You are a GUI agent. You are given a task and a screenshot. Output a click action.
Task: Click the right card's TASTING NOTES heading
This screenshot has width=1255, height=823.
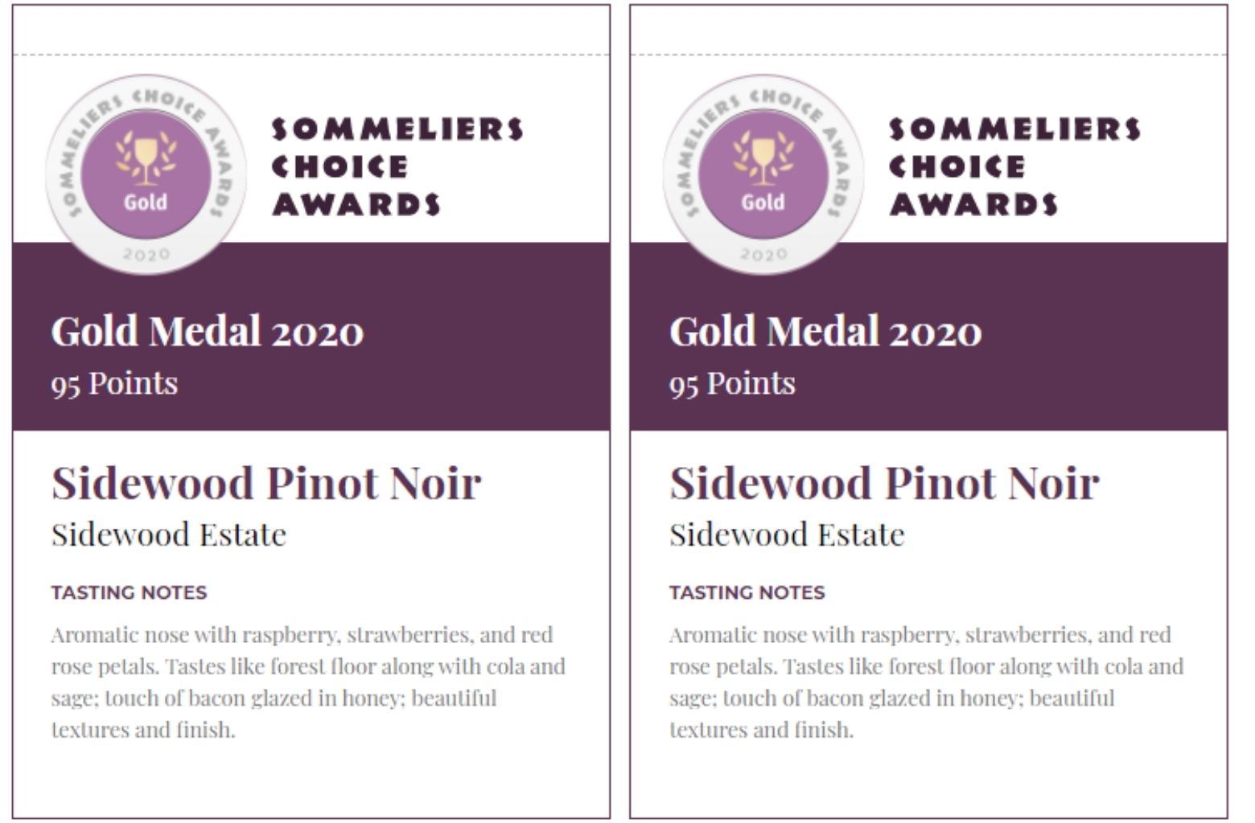[x=747, y=592]
